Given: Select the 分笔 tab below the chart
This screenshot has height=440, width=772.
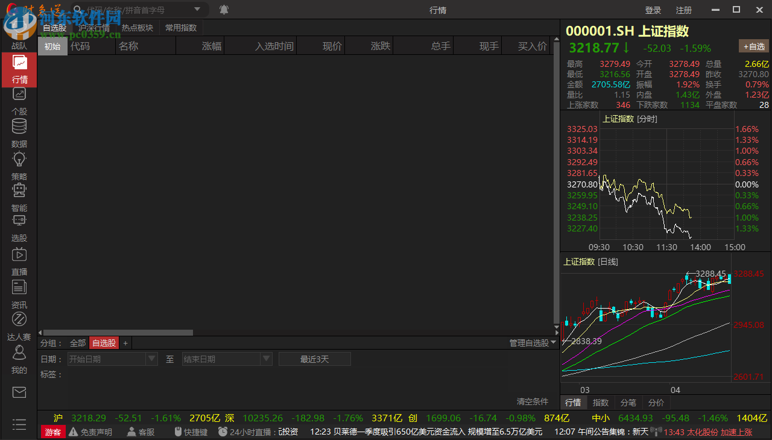Looking at the screenshot, I should [x=628, y=402].
